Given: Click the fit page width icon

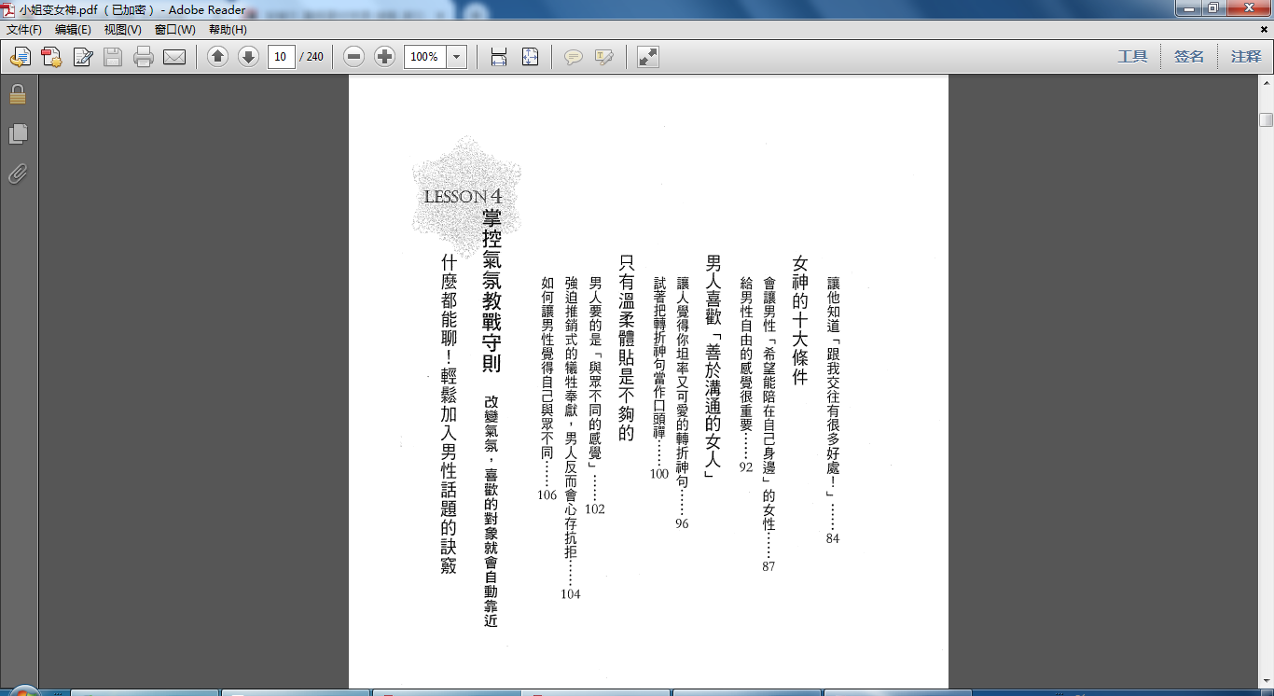Looking at the screenshot, I should (x=499, y=57).
